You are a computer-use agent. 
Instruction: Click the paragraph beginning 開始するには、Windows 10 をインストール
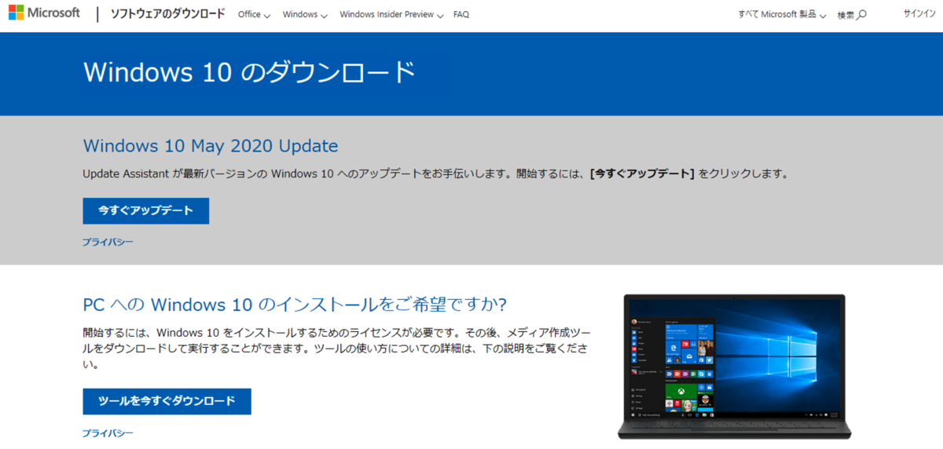tap(336, 348)
